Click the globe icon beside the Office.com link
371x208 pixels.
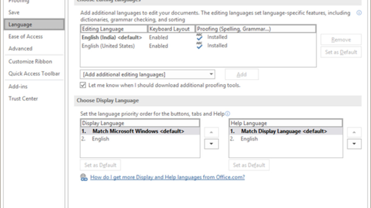(84, 177)
